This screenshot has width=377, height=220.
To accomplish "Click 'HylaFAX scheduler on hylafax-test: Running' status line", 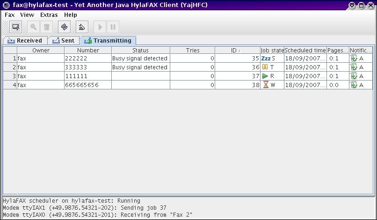I will 72,201.
